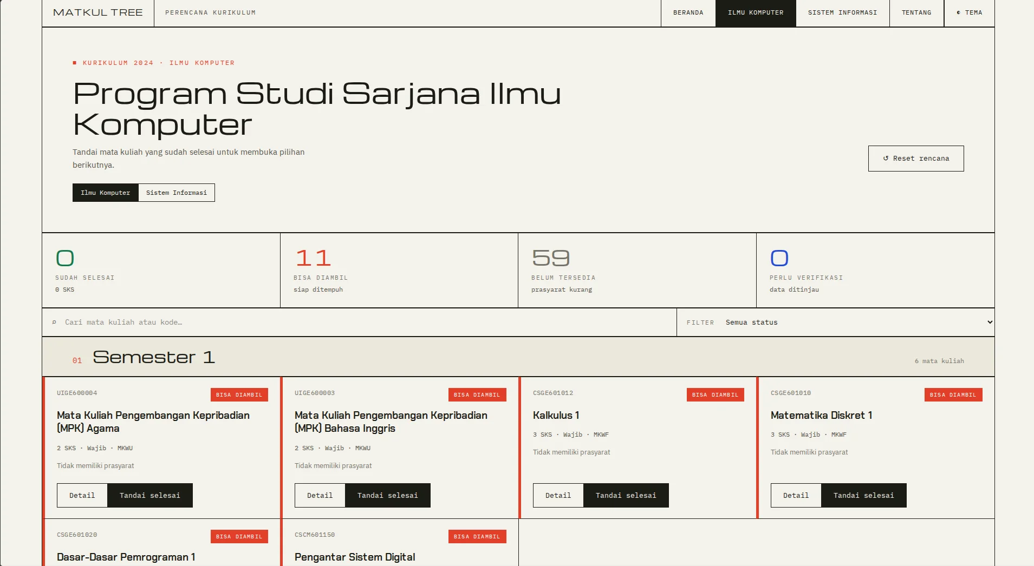Click the Reset rencana button

[x=916, y=159]
